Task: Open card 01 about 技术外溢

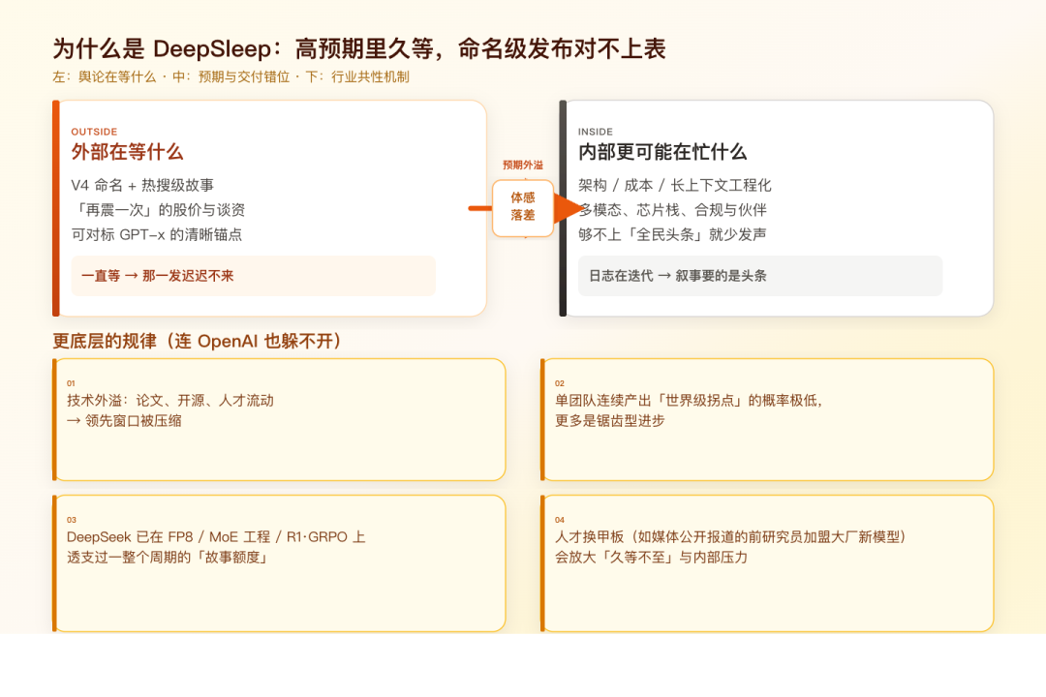Action: (281, 419)
